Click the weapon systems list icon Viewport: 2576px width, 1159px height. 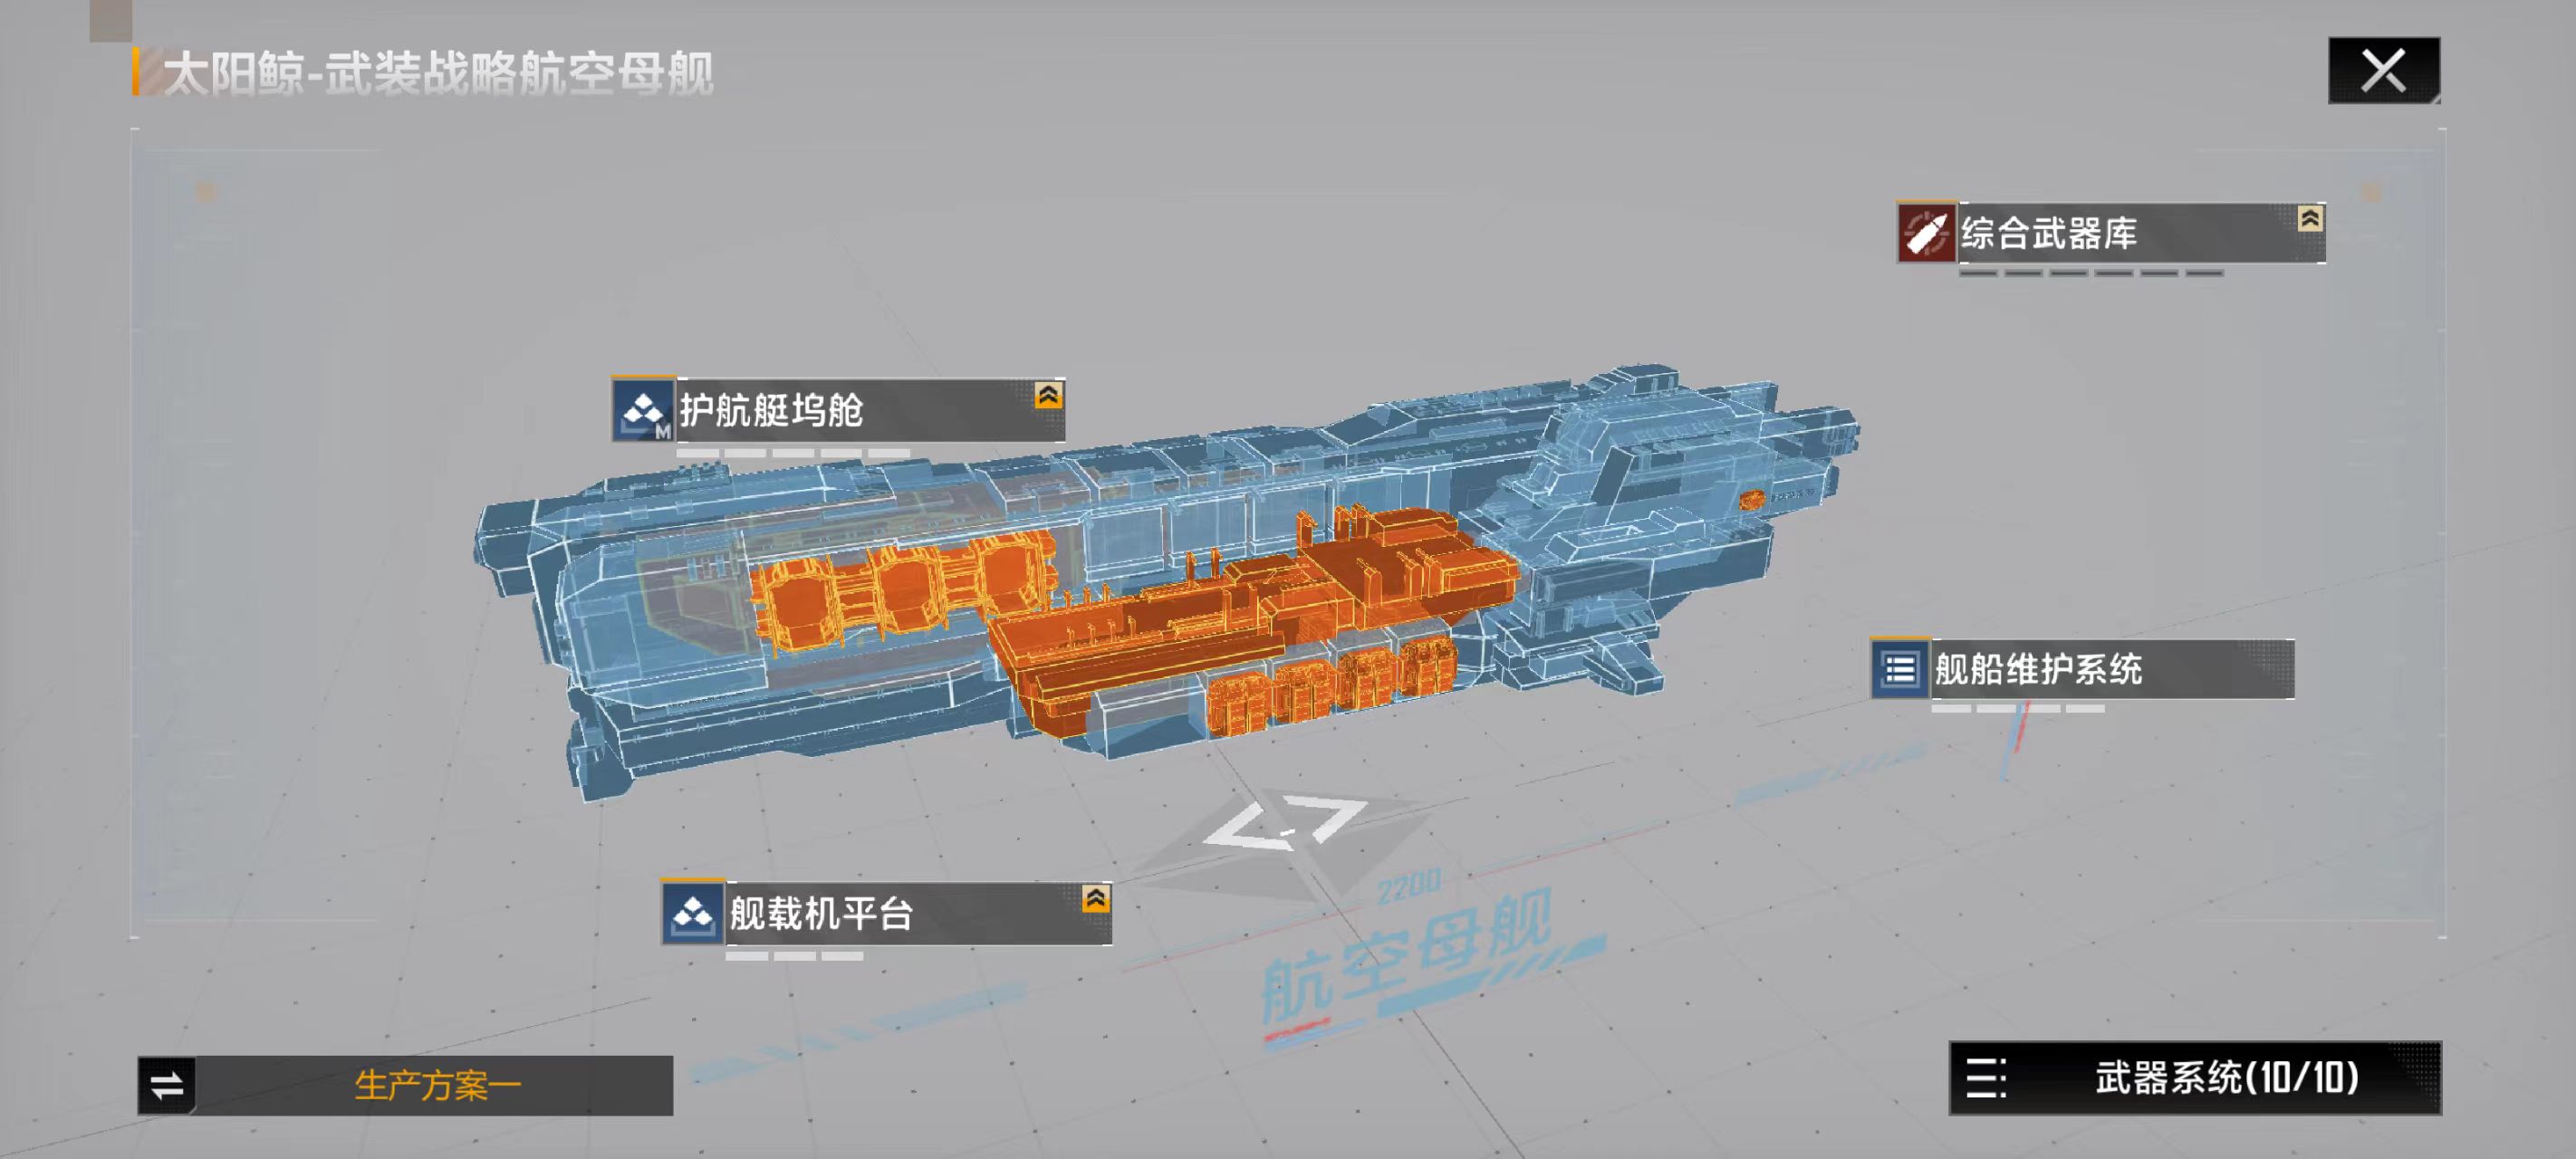(1985, 1078)
